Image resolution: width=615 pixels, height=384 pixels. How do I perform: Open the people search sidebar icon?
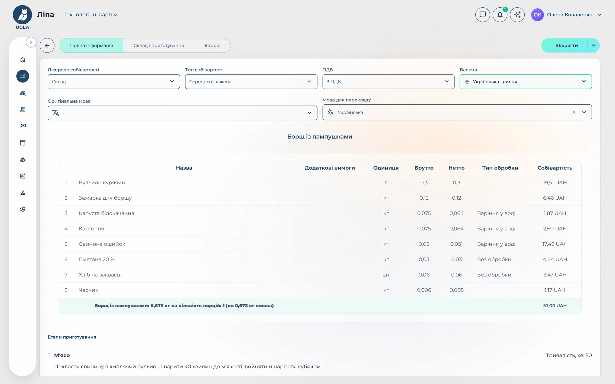tap(23, 93)
